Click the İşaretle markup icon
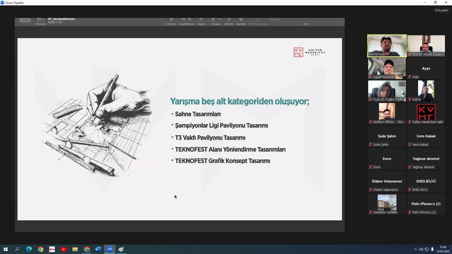Screen dimensions: 452x254 [241, 19]
